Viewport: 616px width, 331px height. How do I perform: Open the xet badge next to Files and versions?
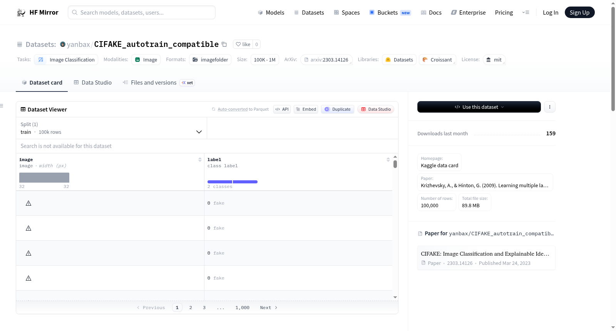click(x=187, y=83)
